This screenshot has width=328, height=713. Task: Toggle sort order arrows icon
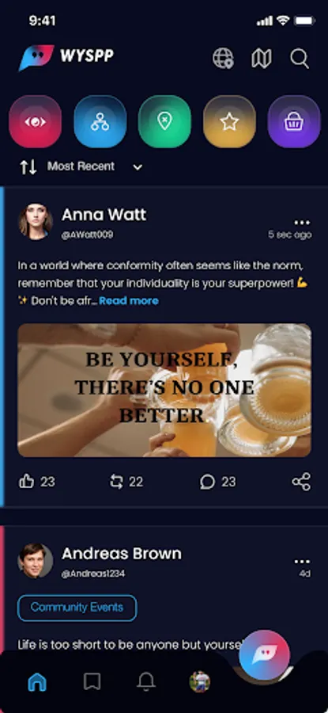click(x=28, y=167)
